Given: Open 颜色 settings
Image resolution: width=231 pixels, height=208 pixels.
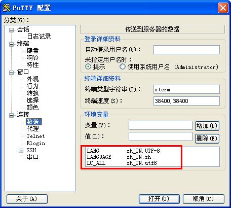Looking at the screenshot, I should pyautogui.click(x=32, y=108).
